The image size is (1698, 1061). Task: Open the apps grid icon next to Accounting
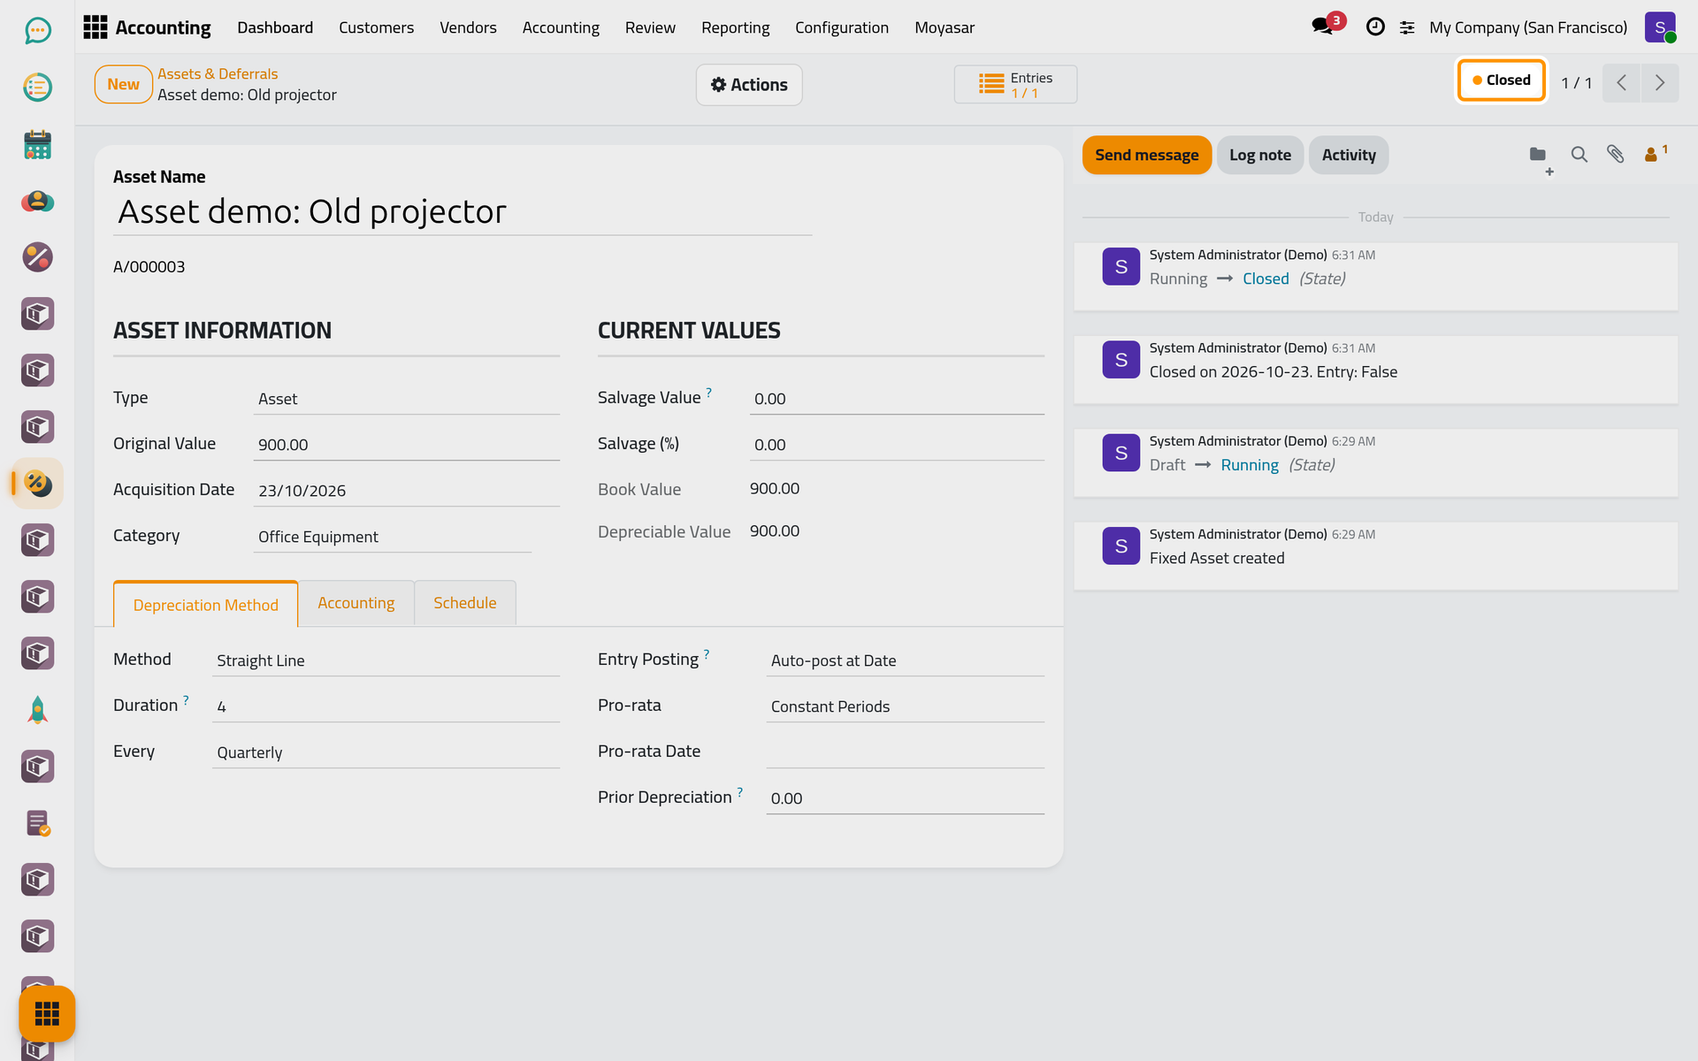tap(96, 27)
